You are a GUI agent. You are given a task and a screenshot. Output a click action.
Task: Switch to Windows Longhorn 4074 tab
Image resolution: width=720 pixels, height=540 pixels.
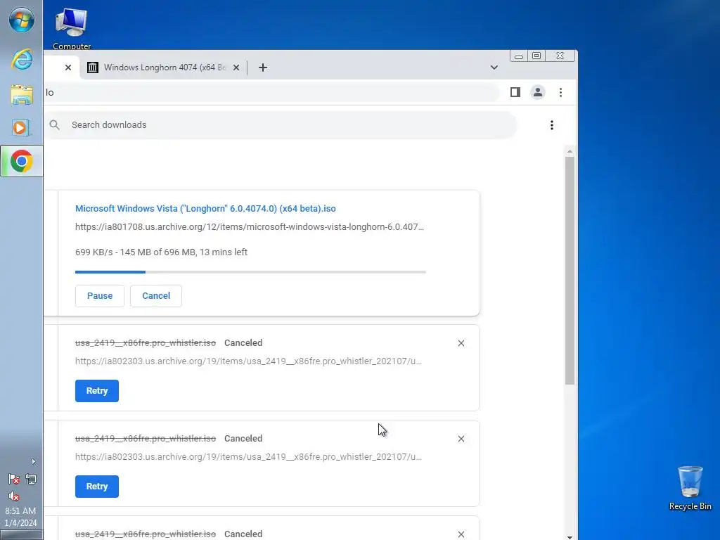coord(163,67)
